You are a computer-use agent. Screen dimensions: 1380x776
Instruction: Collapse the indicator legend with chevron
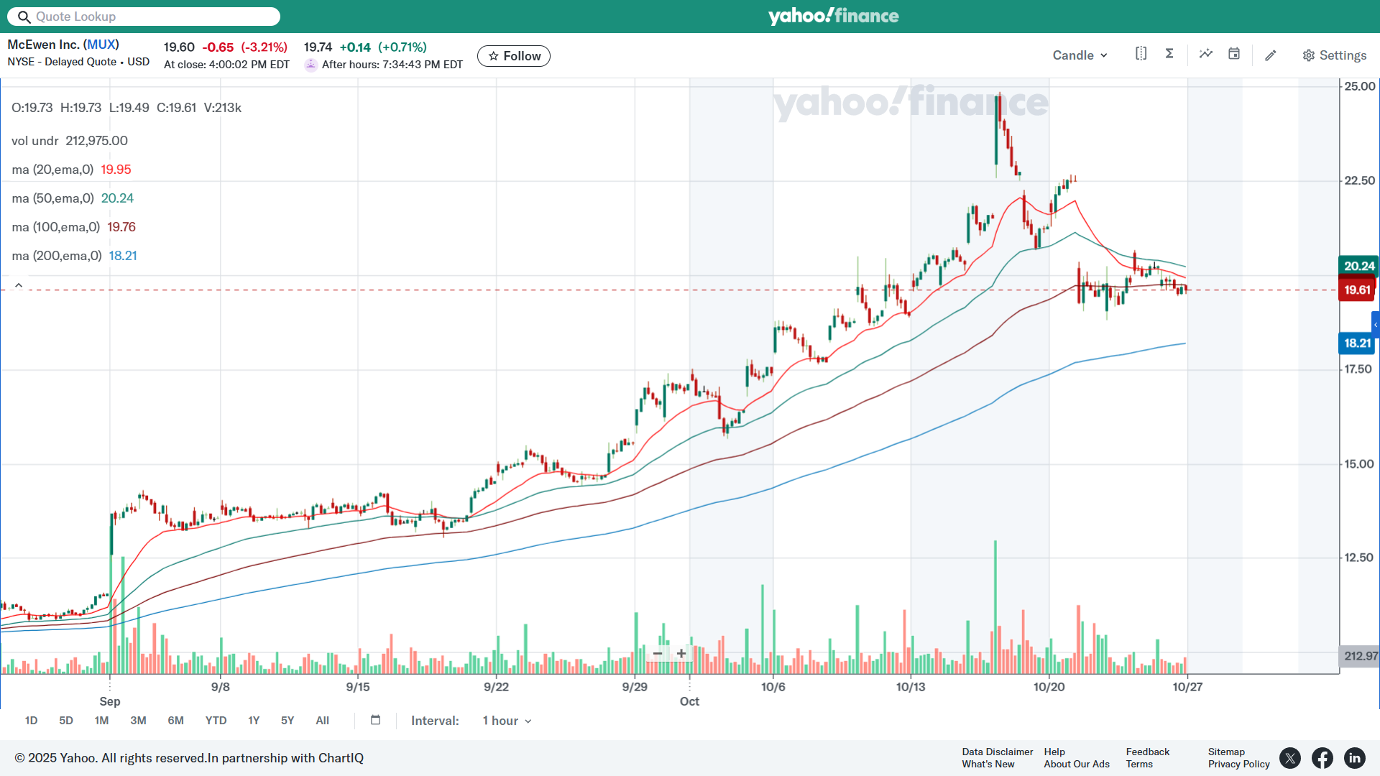[19, 285]
